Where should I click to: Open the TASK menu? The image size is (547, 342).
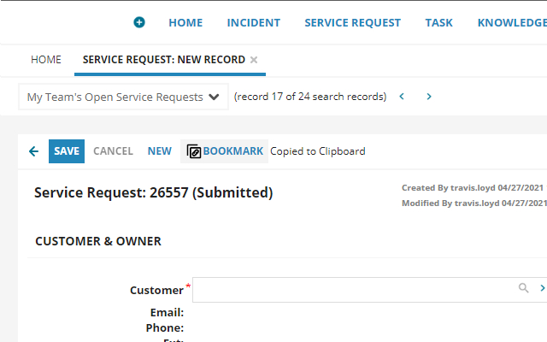tap(438, 23)
